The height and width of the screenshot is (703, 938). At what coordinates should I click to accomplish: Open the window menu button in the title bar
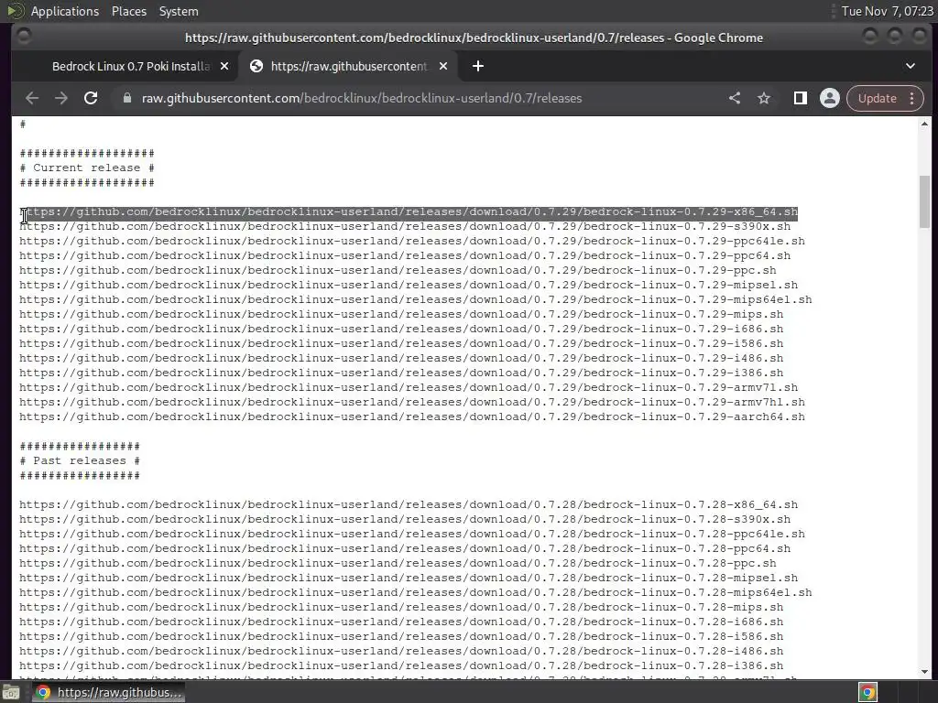click(24, 37)
